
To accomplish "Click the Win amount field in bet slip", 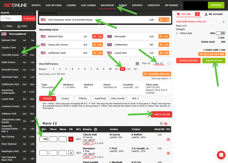I will (221, 33).
